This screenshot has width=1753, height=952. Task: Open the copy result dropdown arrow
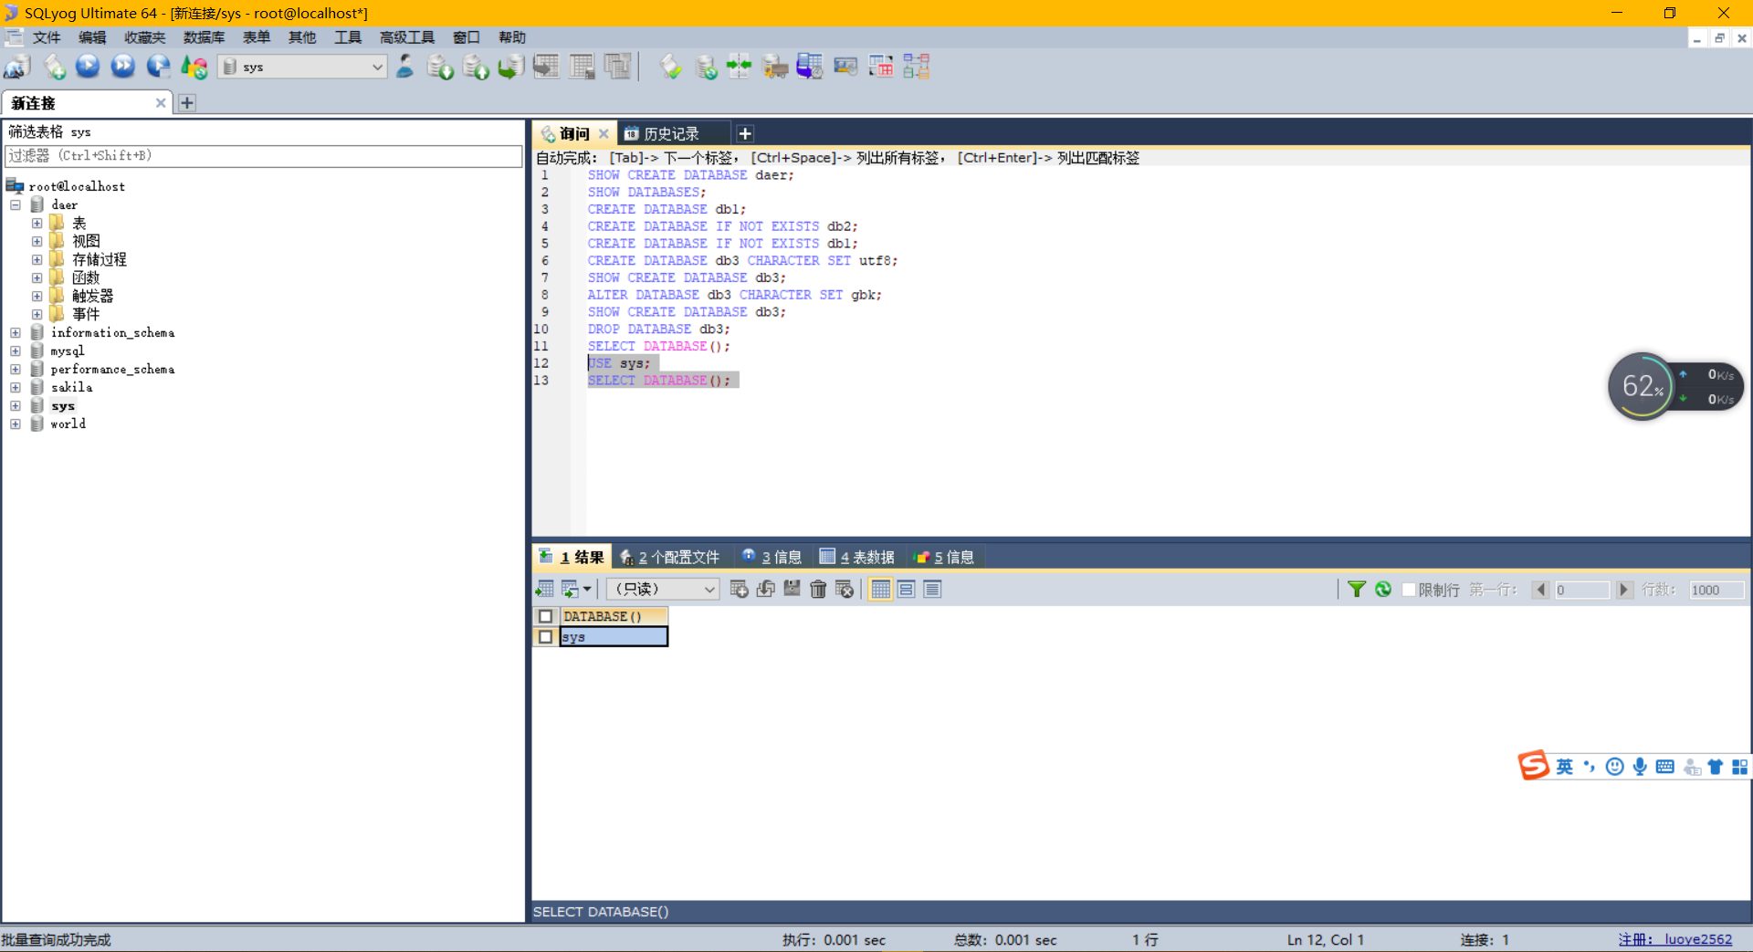coord(587,590)
